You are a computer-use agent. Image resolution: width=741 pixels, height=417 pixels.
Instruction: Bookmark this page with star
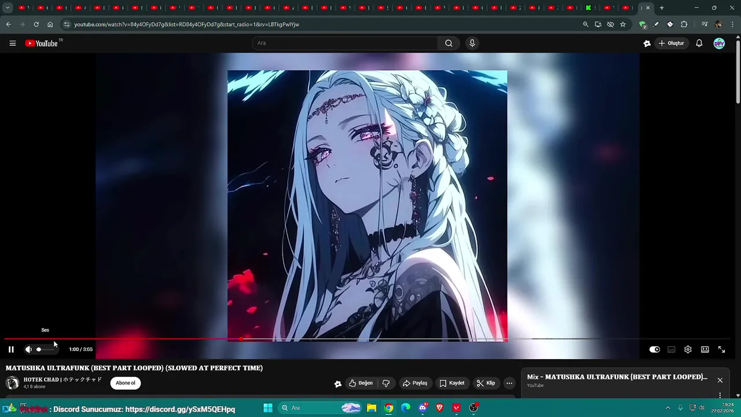pos(623,24)
